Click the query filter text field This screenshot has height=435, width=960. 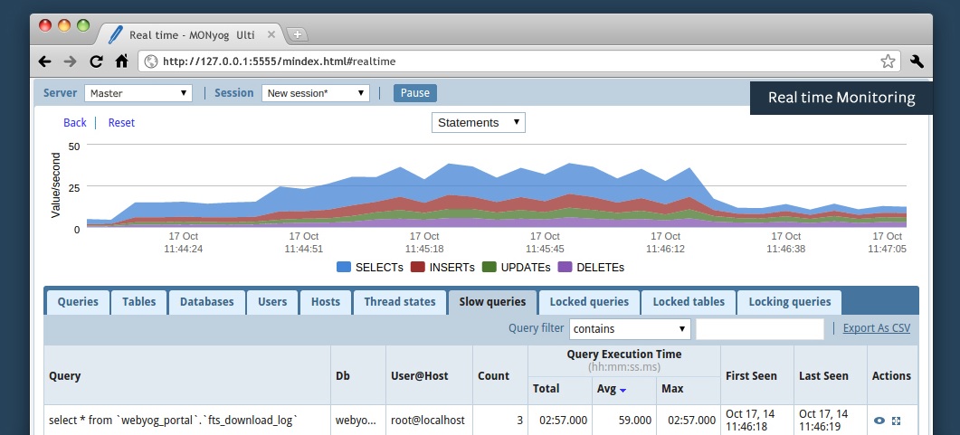[x=759, y=328]
